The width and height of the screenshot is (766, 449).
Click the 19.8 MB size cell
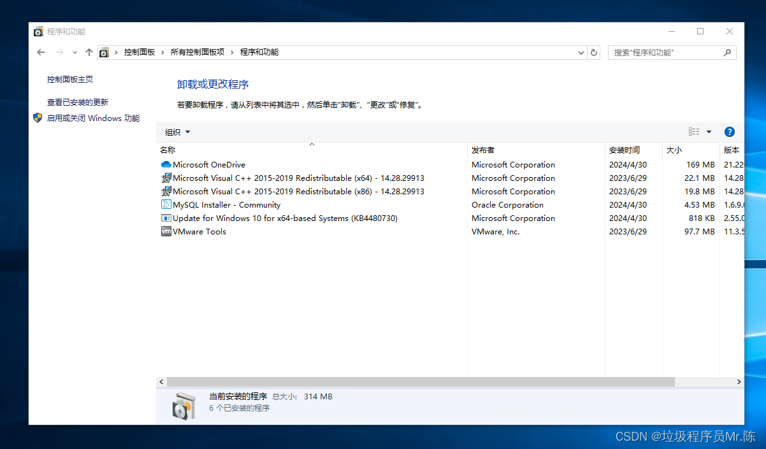[x=700, y=191]
